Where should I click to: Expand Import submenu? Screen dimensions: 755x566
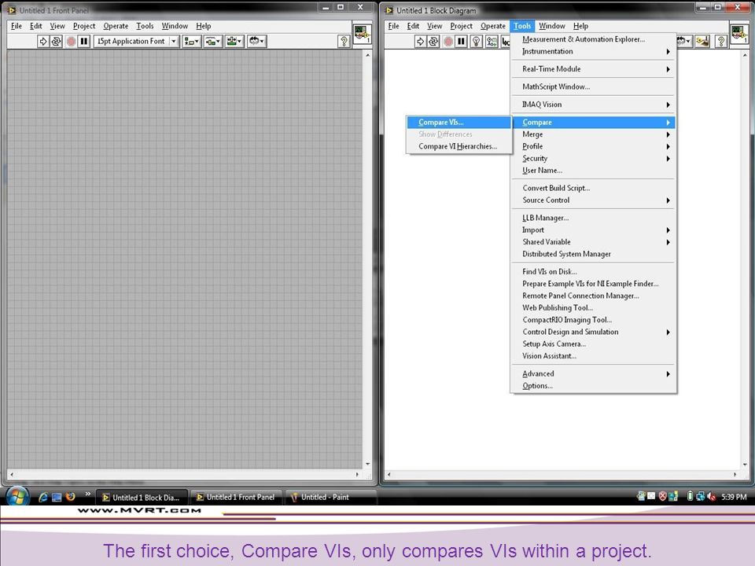pyautogui.click(x=593, y=230)
